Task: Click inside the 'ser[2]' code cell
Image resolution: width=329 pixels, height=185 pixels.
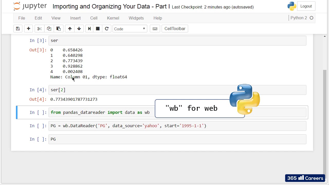Action: point(177,90)
